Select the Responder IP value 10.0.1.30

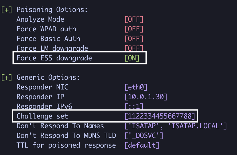pyautogui.click(x=146, y=97)
